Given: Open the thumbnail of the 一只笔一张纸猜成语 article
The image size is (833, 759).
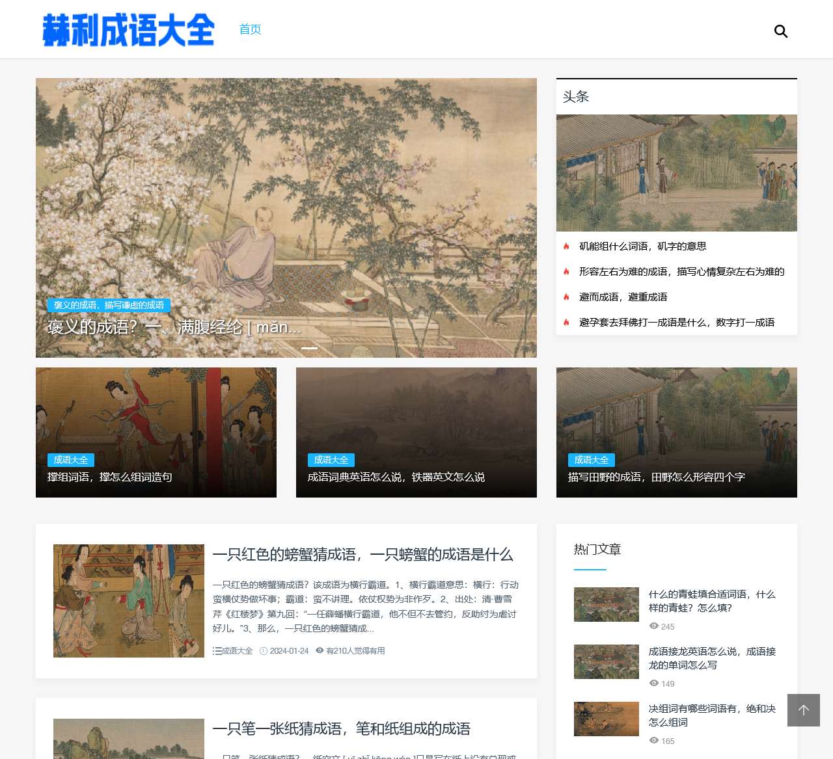Looking at the screenshot, I should [129, 739].
